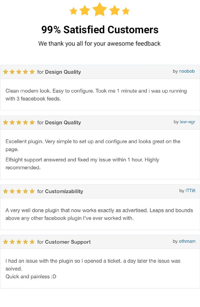This screenshot has width=200, height=307.
Task: Click the first Design Quality label by noobob
Action: (63, 72)
